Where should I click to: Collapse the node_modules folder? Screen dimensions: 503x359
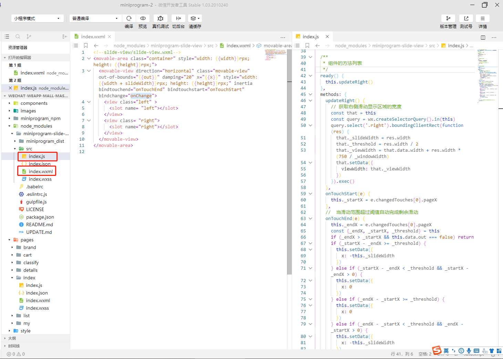pos(9,126)
